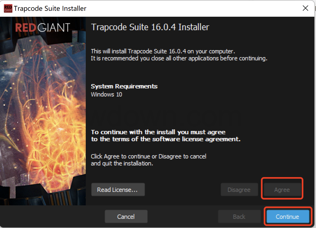The image size is (316, 228).
Task: Click the 'Trapcode Suite Installer' title bar text
Action: click(50, 8)
